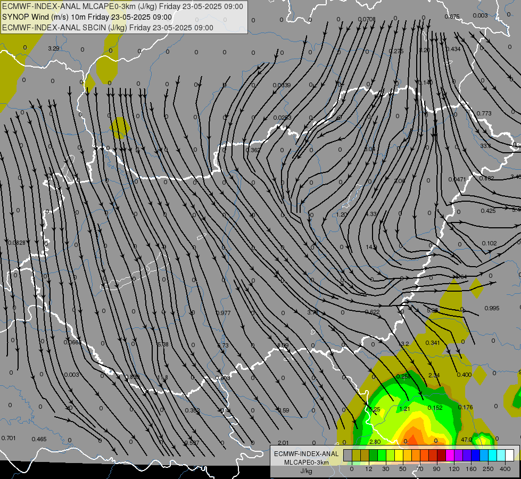Image resolution: width=521 pixels, height=479 pixels.
Task: Click the MLCAPE0-3km title line at top
Action: pos(122,6)
